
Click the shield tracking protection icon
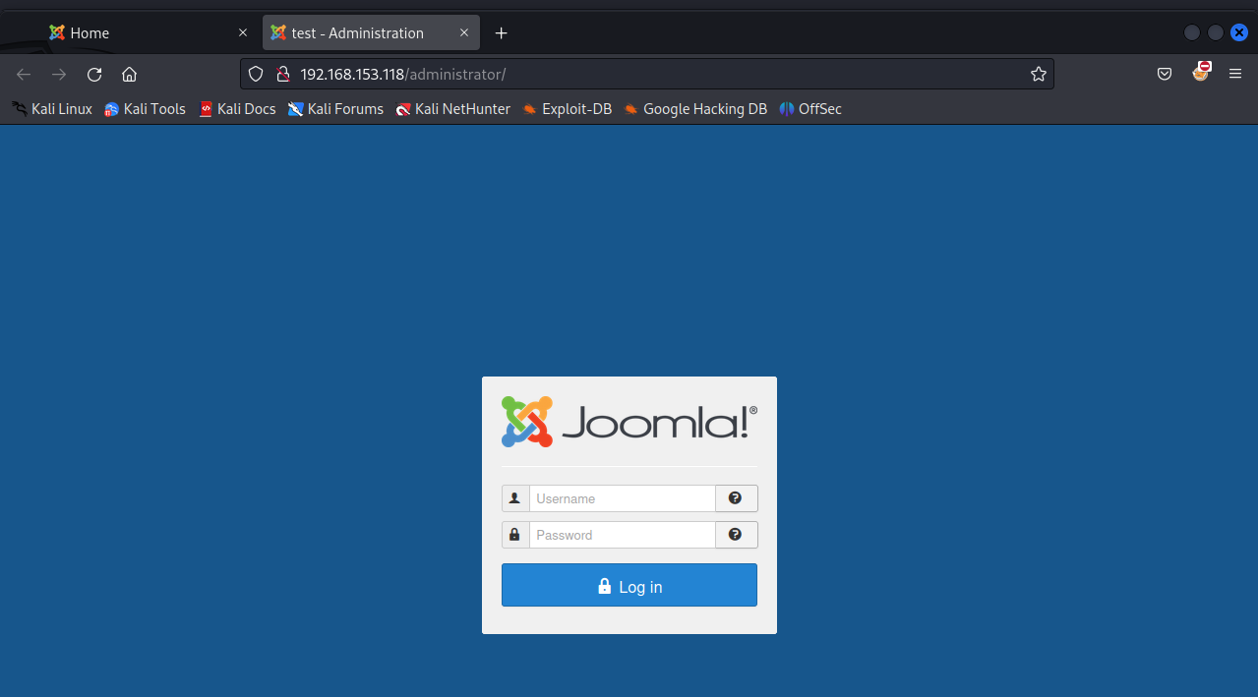[256, 74]
